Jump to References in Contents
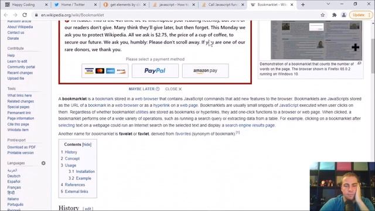 pos(75,185)
